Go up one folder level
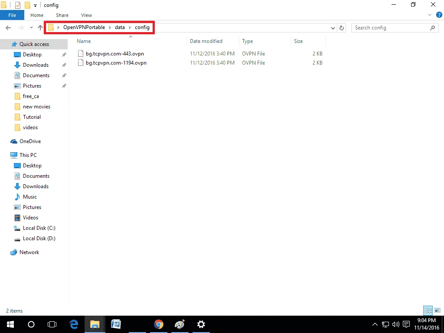 (x=40, y=27)
